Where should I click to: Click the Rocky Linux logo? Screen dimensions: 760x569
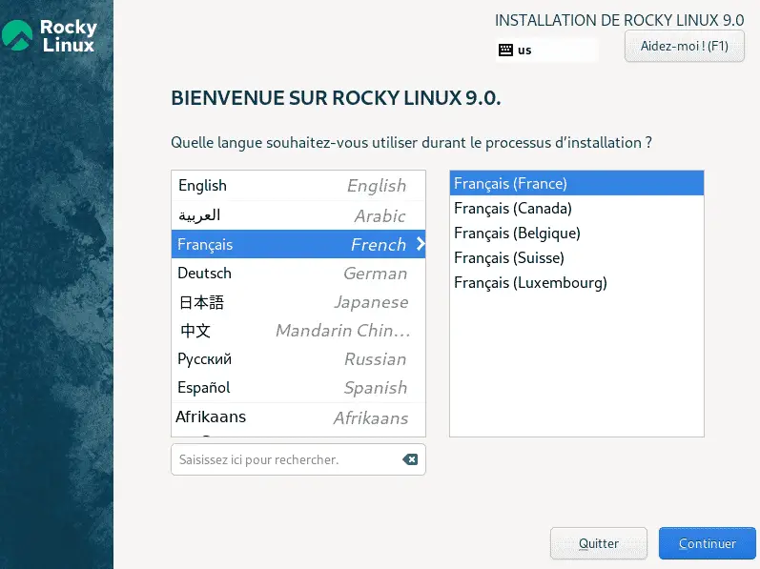click(49, 35)
